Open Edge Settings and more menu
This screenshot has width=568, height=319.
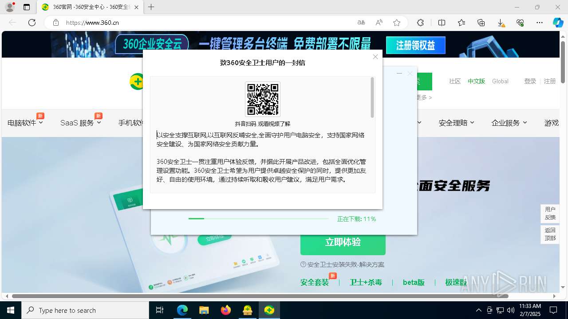coord(540,23)
